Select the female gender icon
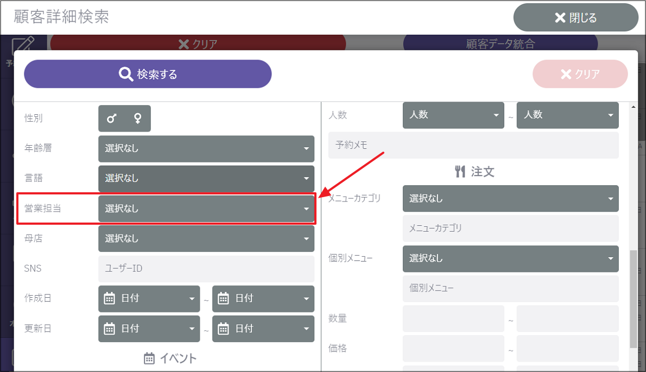The width and height of the screenshot is (646, 372). tap(137, 119)
